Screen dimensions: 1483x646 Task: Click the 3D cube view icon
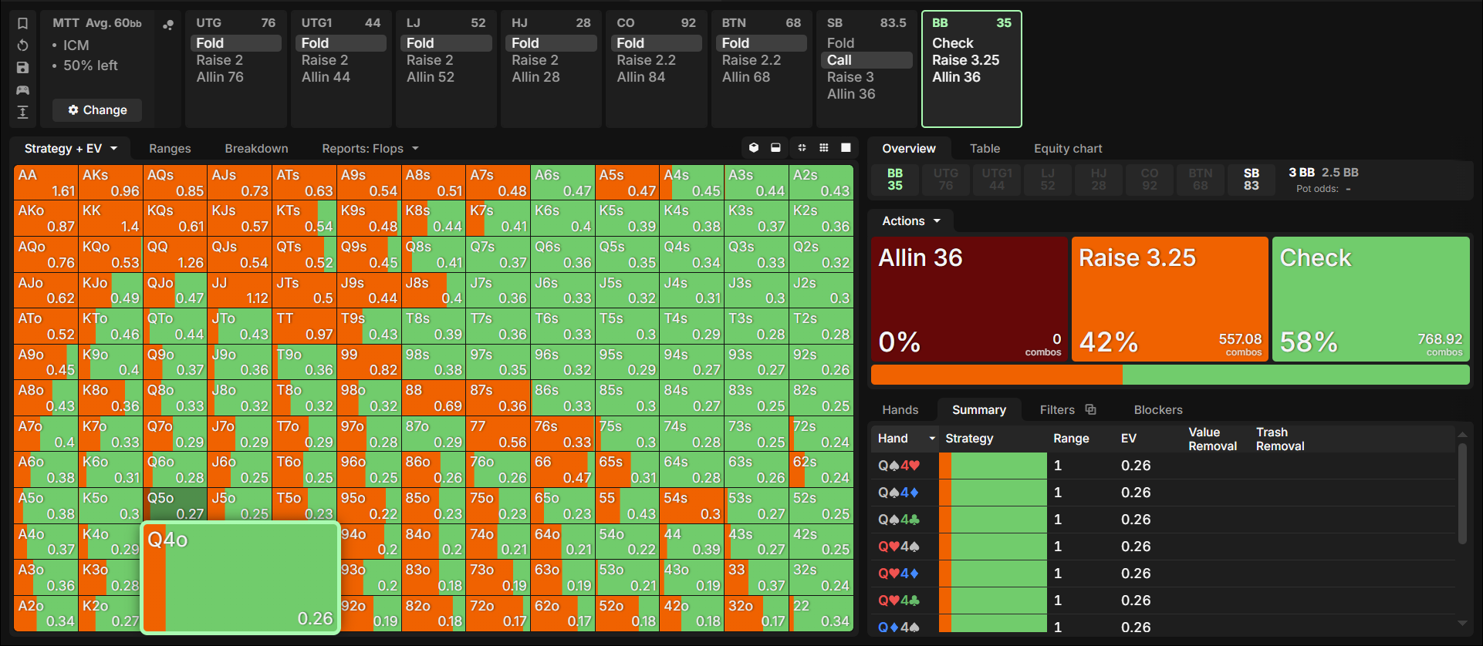click(x=754, y=148)
